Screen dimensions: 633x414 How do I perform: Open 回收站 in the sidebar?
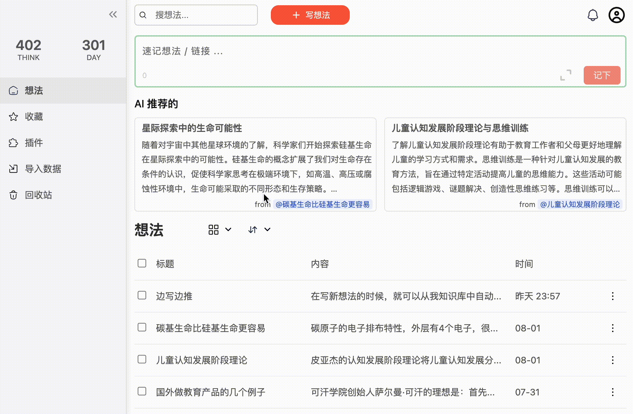click(38, 195)
